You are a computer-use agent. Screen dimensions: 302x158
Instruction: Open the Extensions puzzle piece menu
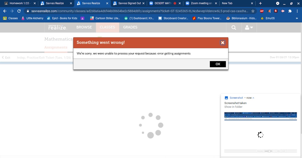(x=290, y=11)
